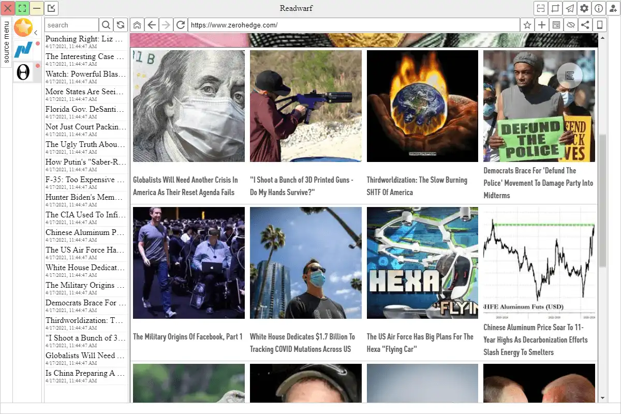
Task: Click the scrollbar down arrow
Action: point(602,398)
